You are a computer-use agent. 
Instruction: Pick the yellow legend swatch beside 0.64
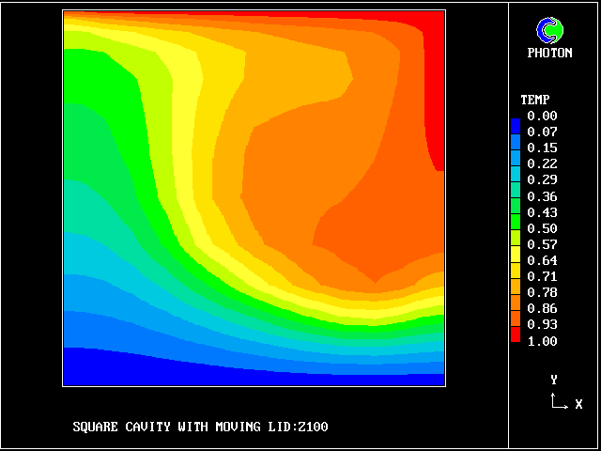tap(515, 260)
